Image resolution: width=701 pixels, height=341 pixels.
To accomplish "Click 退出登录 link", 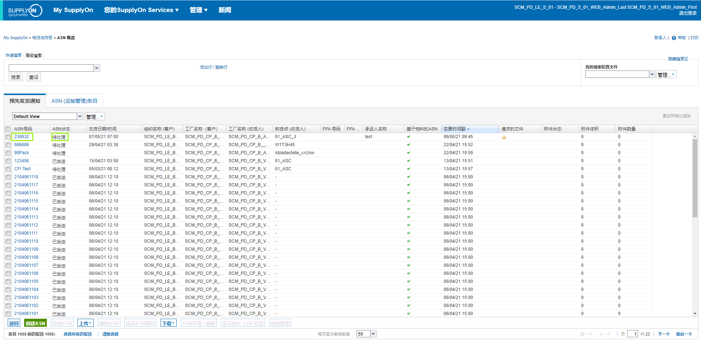I will tap(687, 13).
